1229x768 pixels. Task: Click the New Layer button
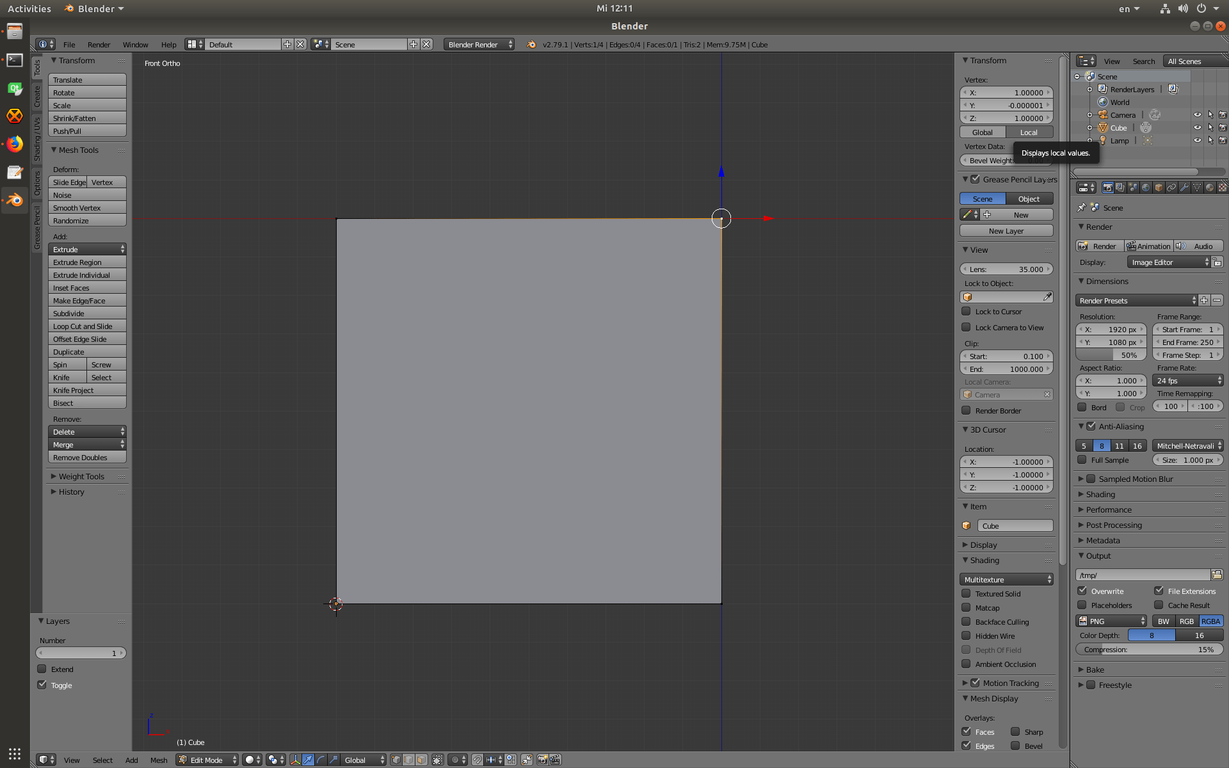pyautogui.click(x=1006, y=231)
